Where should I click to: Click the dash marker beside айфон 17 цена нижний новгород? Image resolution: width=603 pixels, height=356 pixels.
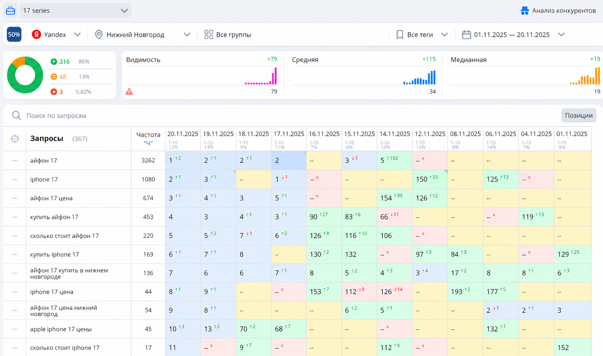point(15,311)
